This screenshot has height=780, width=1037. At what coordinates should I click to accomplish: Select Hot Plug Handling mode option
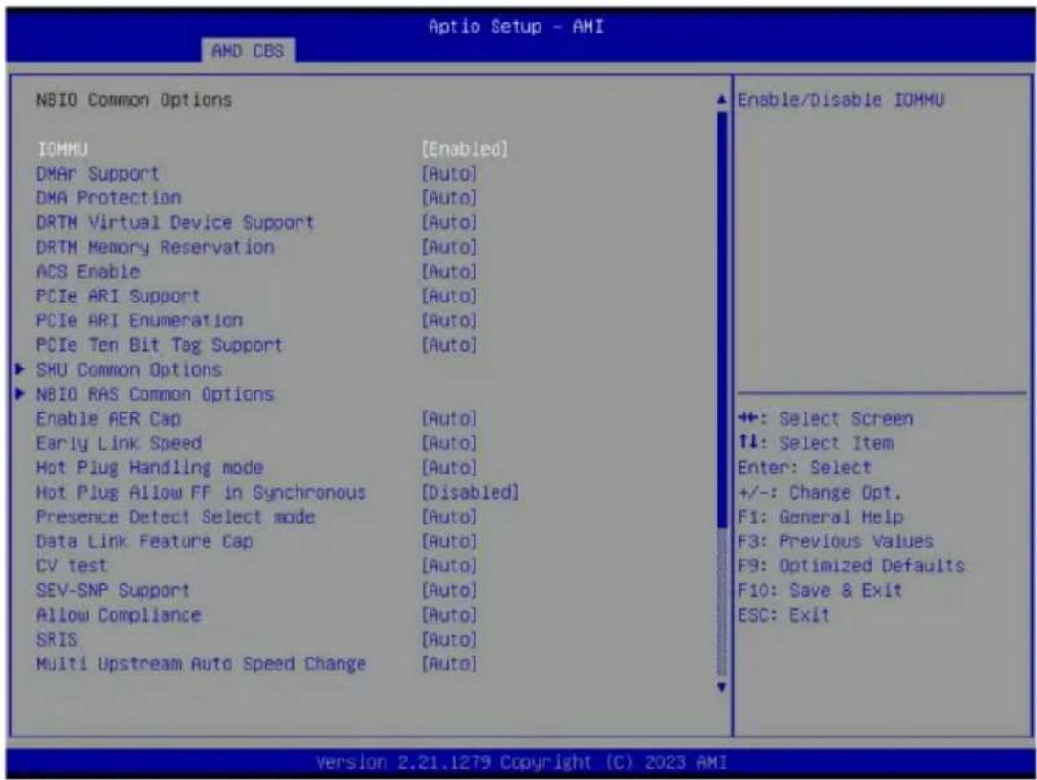coord(149,467)
